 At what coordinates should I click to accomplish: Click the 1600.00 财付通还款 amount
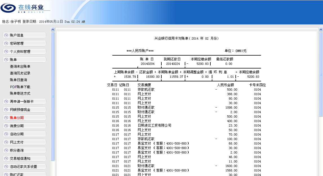coord(231,166)
